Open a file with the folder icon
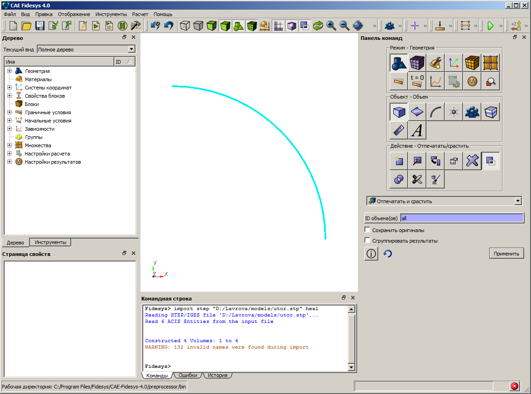Screen dimensions: 531x394 pyautogui.click(x=27, y=26)
